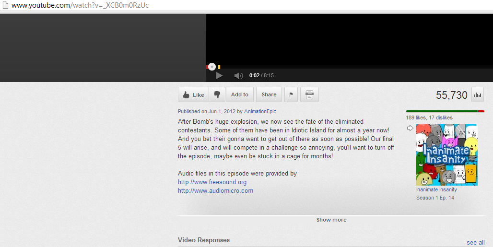The image size is (493, 247).
Task: Mute the video with the speaker icon
Action: pyautogui.click(x=239, y=75)
